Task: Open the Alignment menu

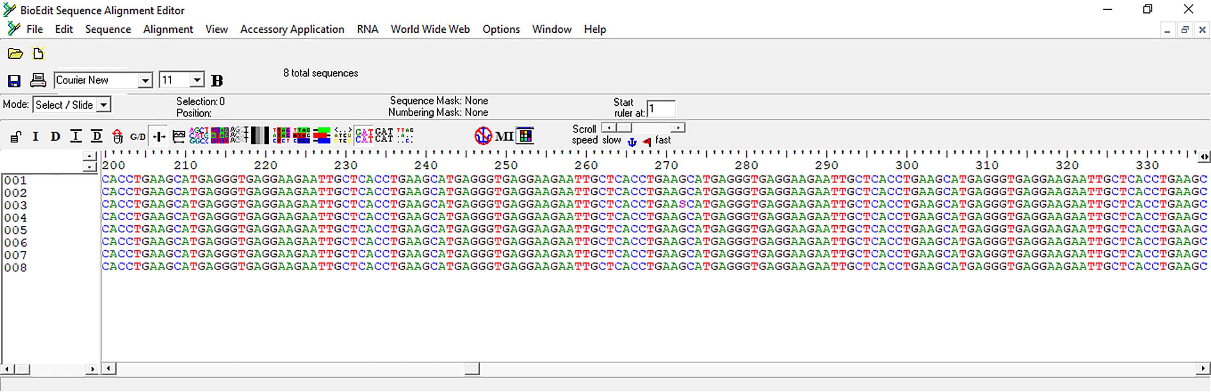Action: (168, 29)
